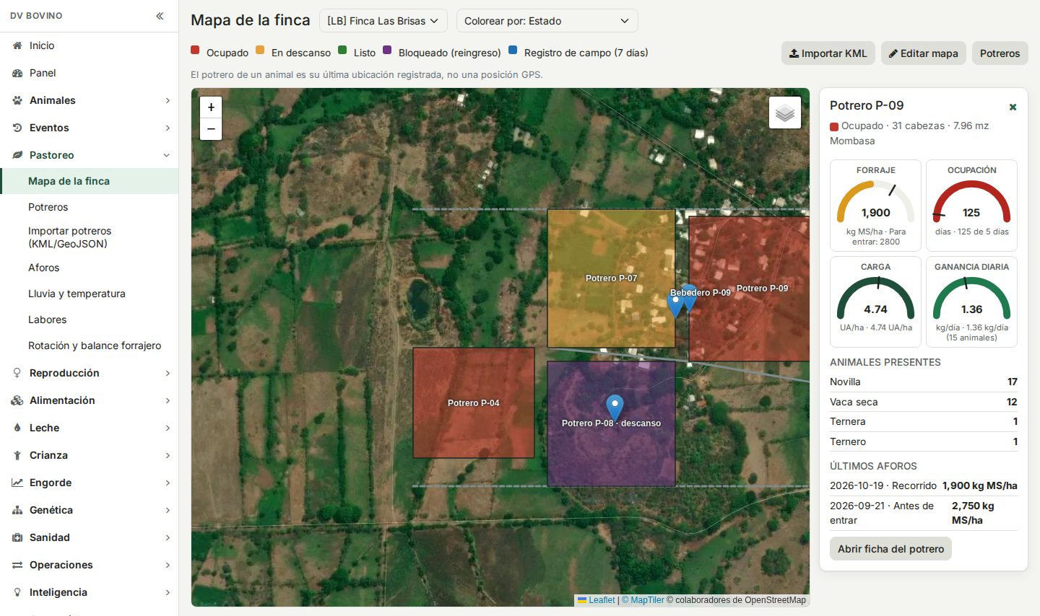Zoom in the map with the plus button

[x=211, y=107]
